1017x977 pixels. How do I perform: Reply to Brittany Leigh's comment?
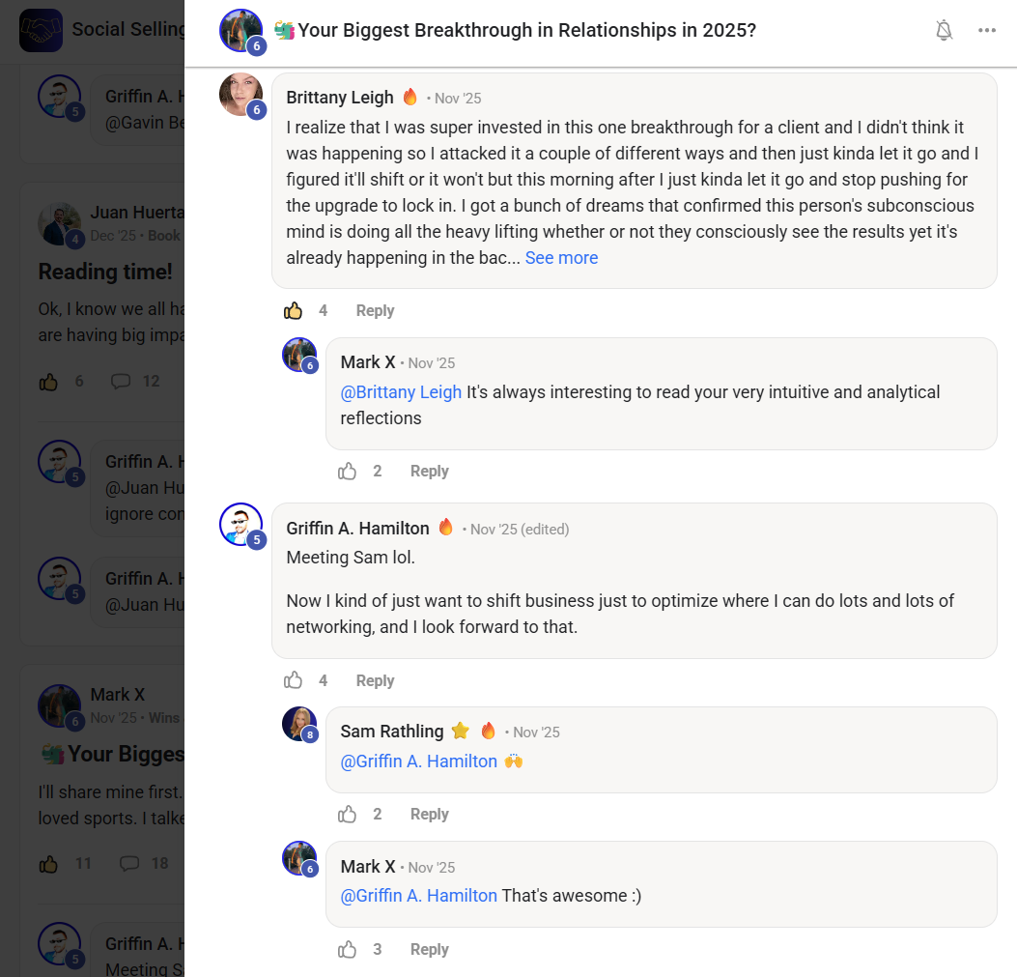click(x=375, y=311)
